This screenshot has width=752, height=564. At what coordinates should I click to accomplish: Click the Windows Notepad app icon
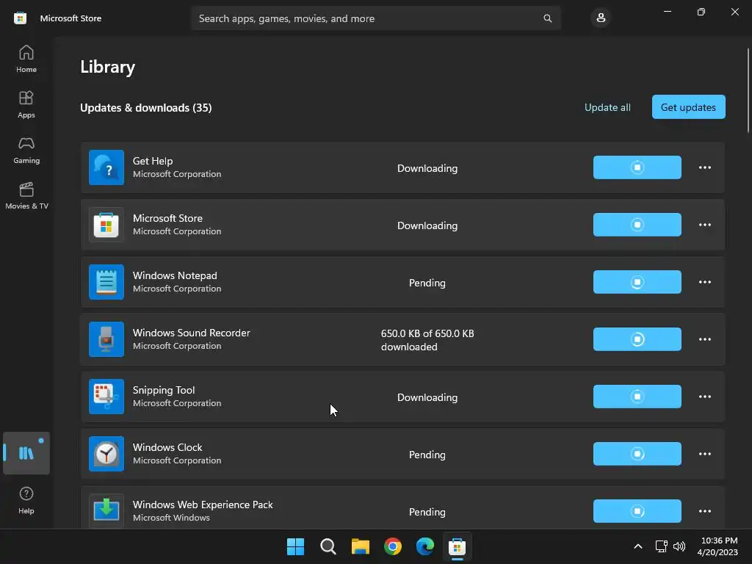106,282
